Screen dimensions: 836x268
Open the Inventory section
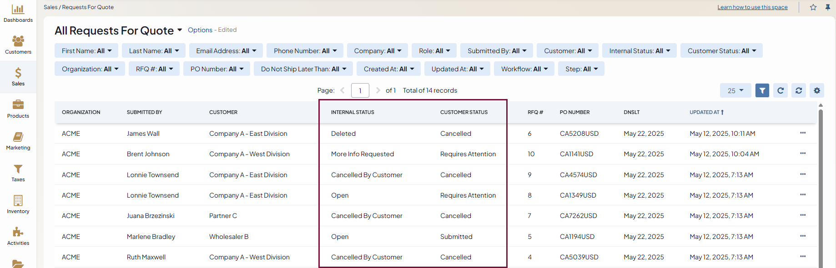pos(18,204)
